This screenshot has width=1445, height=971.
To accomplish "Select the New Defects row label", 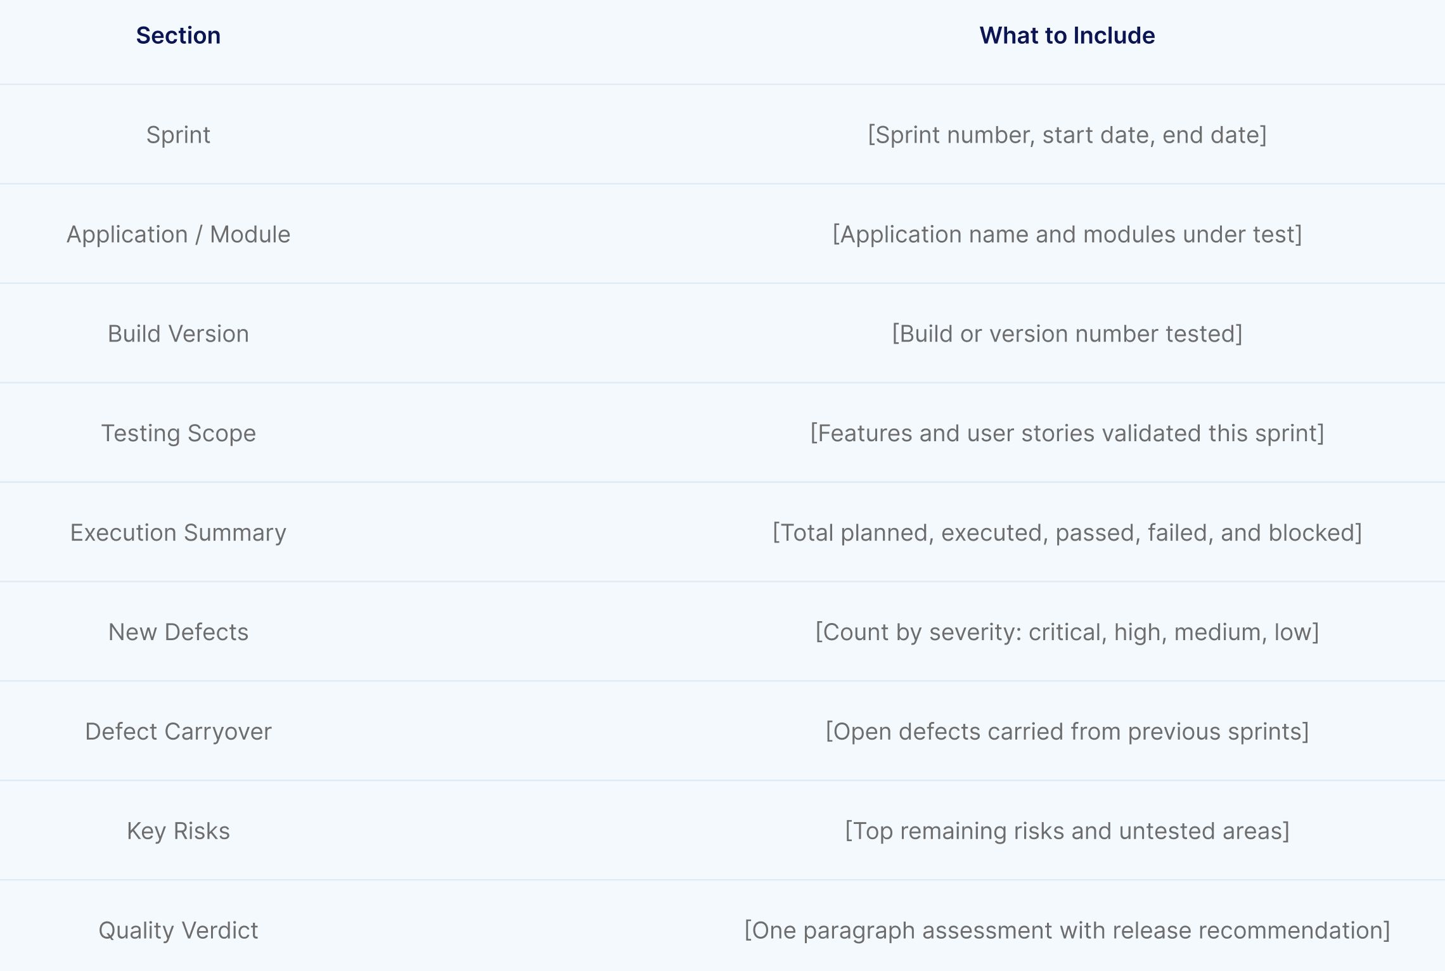I will (x=179, y=631).
